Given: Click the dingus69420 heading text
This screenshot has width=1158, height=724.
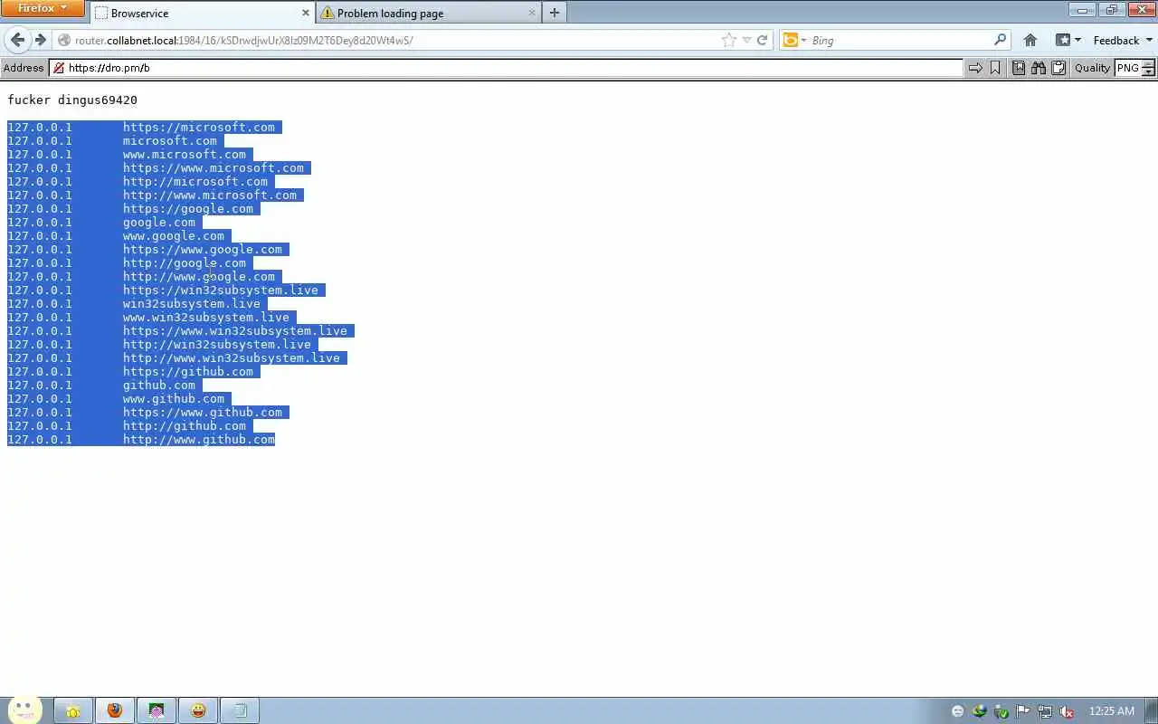Looking at the screenshot, I should tap(98, 100).
